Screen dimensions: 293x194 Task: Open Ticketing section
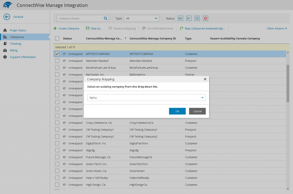point(15,43)
